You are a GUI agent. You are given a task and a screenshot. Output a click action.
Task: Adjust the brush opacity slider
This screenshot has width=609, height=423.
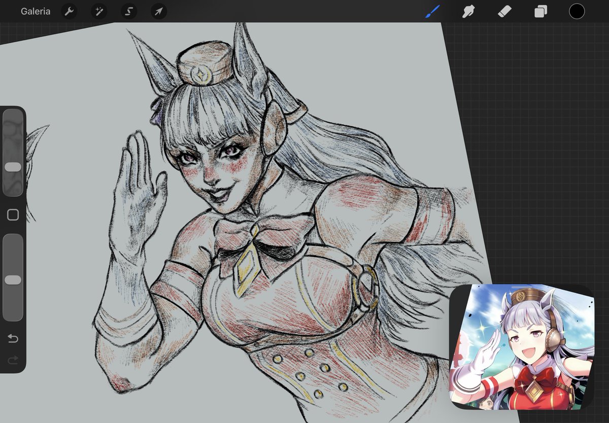coord(13,277)
